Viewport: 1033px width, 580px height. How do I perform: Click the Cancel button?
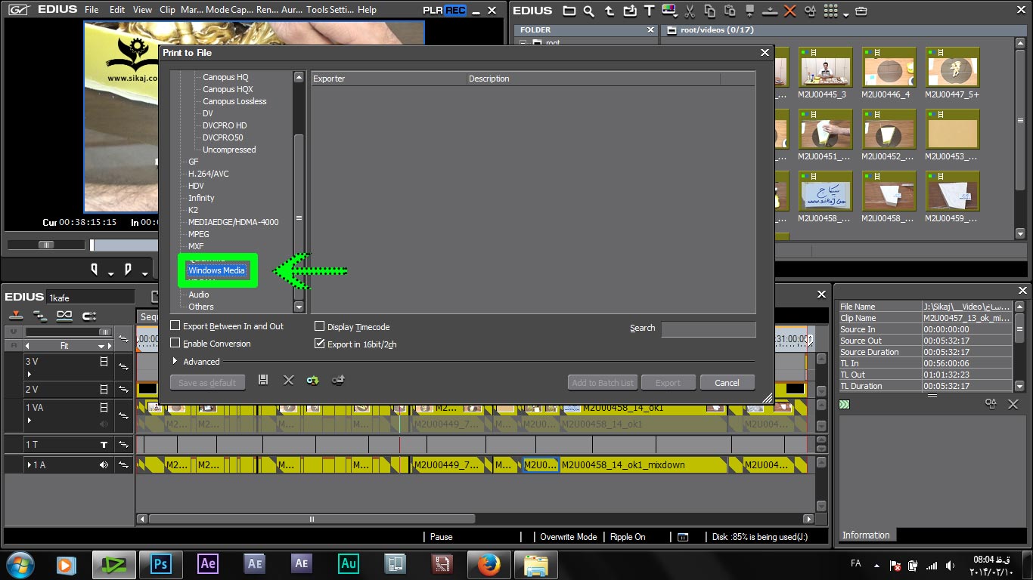[x=727, y=382]
